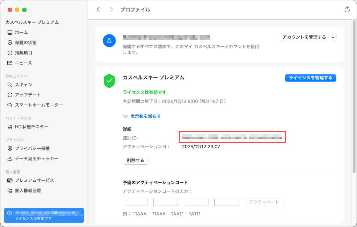357x227 pixels.
Task: Click the 保護の状態 shield icon
Action: (10, 42)
